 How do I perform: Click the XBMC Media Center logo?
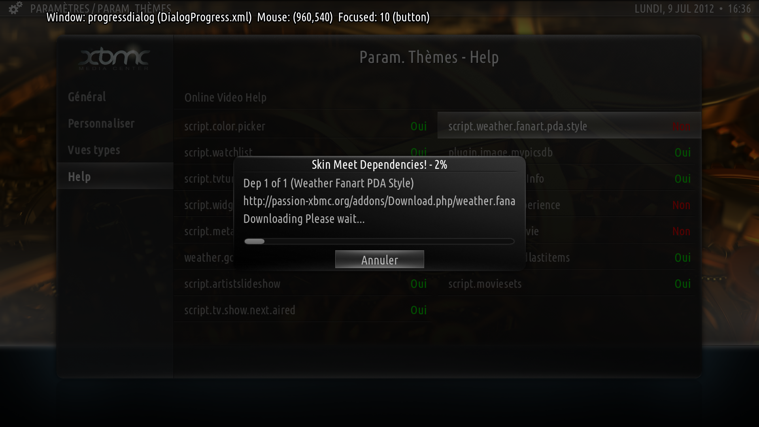click(114, 59)
